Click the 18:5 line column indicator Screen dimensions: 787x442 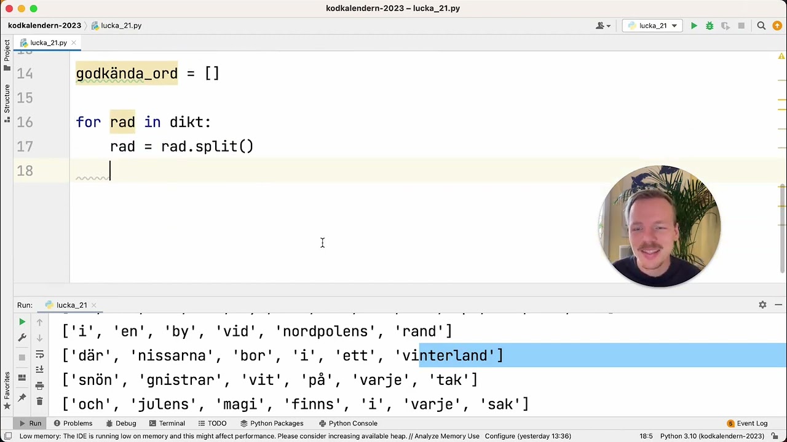646,436
